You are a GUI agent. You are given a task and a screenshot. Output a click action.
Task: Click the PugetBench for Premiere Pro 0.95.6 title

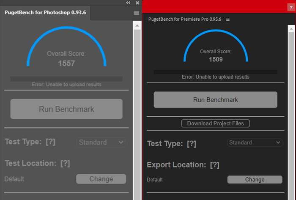point(185,19)
